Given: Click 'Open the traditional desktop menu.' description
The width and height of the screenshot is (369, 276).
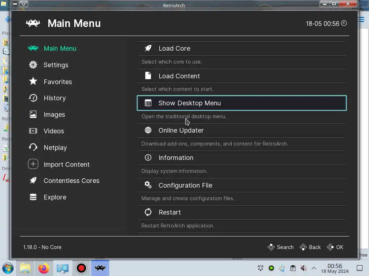Looking at the screenshot, I should (x=184, y=116).
